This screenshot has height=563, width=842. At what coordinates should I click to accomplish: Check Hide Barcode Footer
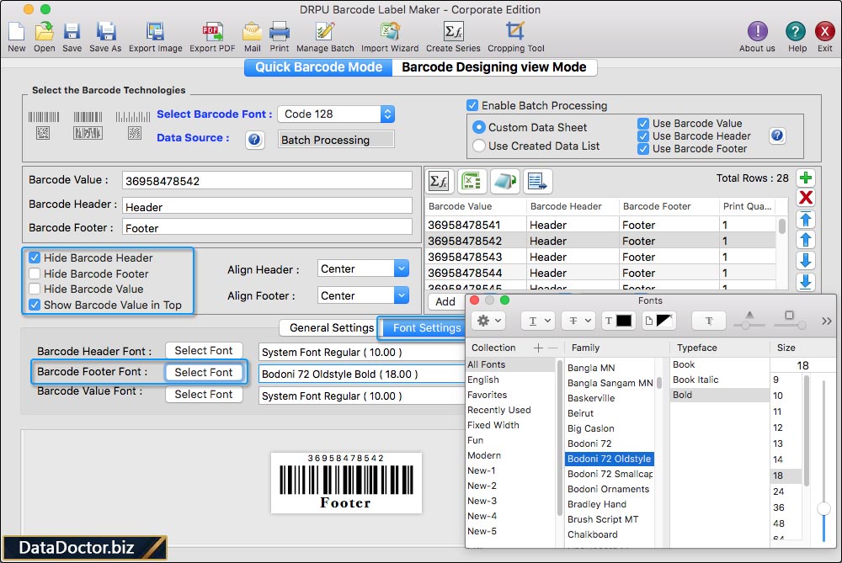tap(35, 274)
